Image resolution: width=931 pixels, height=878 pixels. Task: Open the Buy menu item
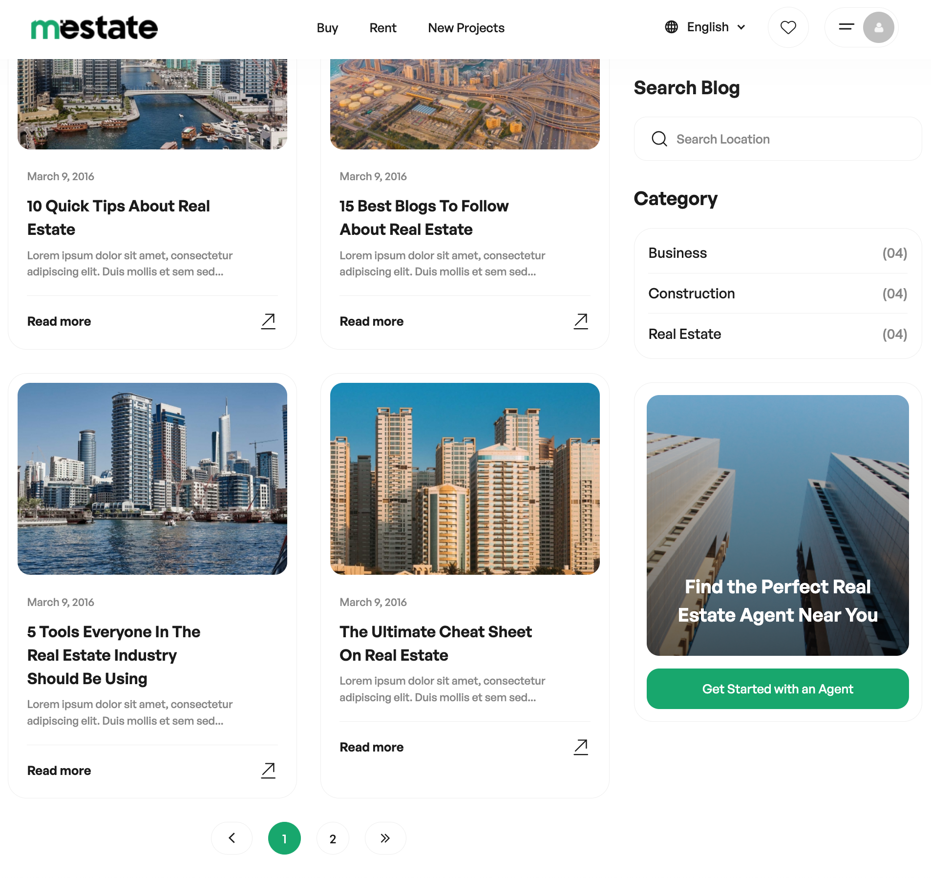[327, 28]
